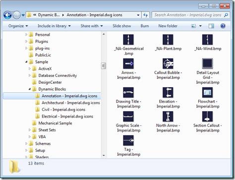Open the recent pages dropdown arrow
The width and height of the screenshot is (235, 180).
[23, 15]
